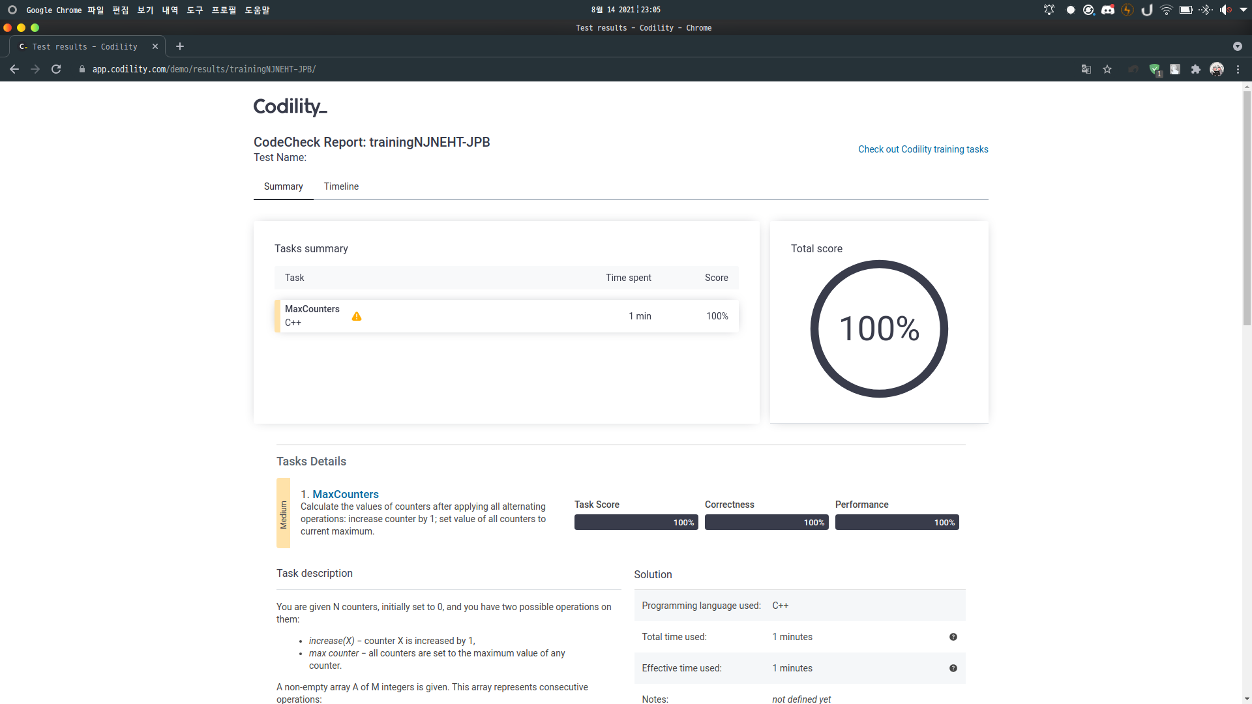Click the Google Translate page icon
The image size is (1252, 704).
point(1086,69)
